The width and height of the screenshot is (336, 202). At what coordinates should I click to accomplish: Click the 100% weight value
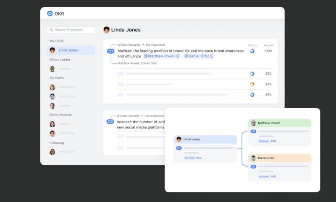(268, 51)
